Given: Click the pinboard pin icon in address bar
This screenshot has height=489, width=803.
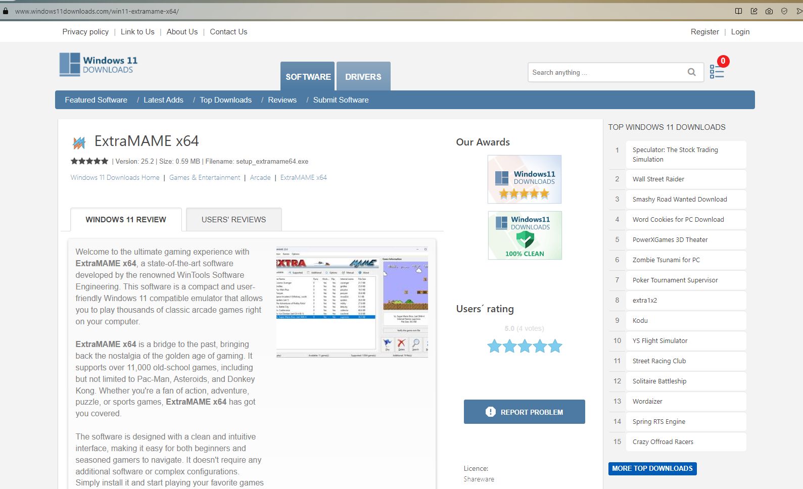Looking at the screenshot, I should point(754,11).
